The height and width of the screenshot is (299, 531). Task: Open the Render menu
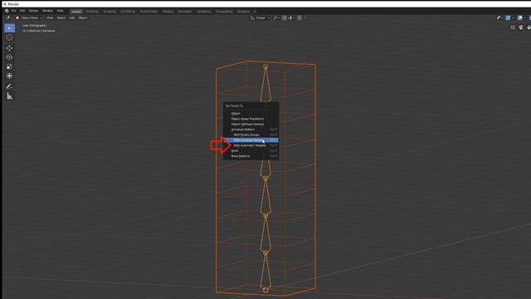point(33,11)
